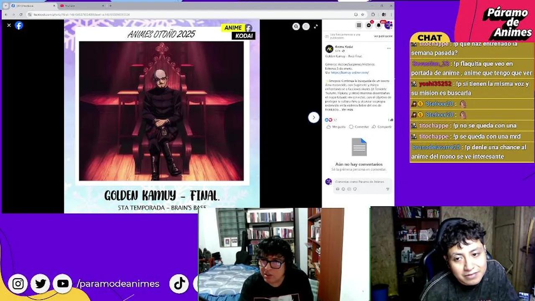This screenshot has height=301, width=535.
Task: Open browser extensions icon
Action: pyautogui.click(x=373, y=15)
